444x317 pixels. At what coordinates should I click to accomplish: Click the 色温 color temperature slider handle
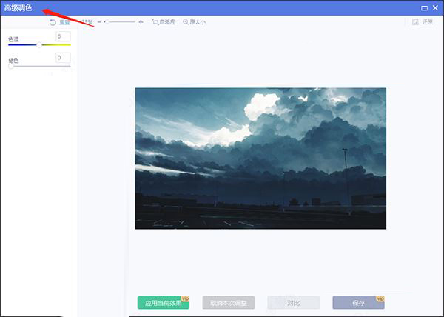[x=39, y=44]
